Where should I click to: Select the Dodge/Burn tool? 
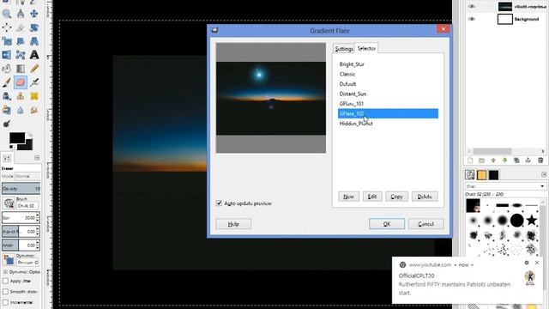point(7,124)
